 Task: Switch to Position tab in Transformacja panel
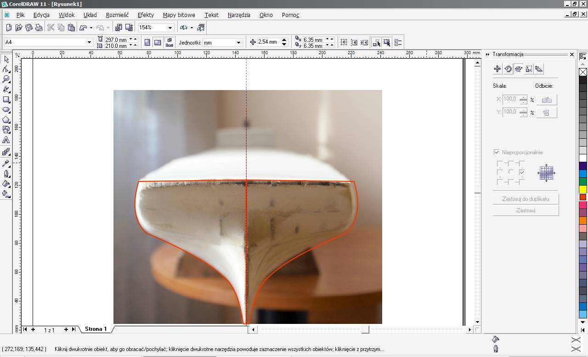[x=497, y=69]
